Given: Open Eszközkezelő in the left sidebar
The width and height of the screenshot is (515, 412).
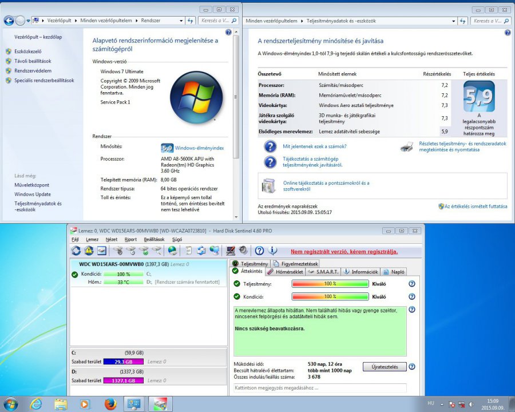Looking at the screenshot, I should (28, 51).
